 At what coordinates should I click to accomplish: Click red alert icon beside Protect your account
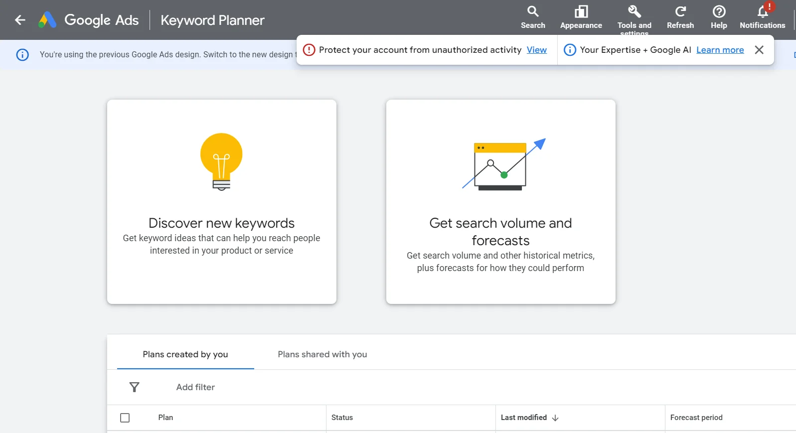(x=309, y=50)
